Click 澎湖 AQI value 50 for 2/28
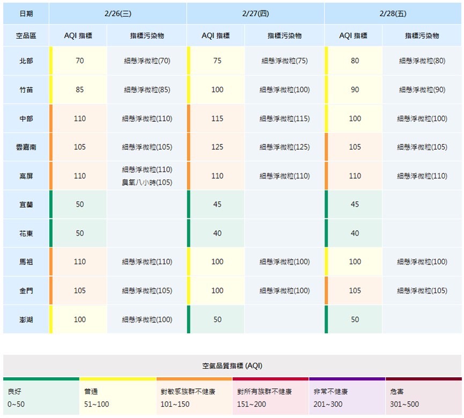This screenshot has height=418, width=464. click(x=355, y=319)
